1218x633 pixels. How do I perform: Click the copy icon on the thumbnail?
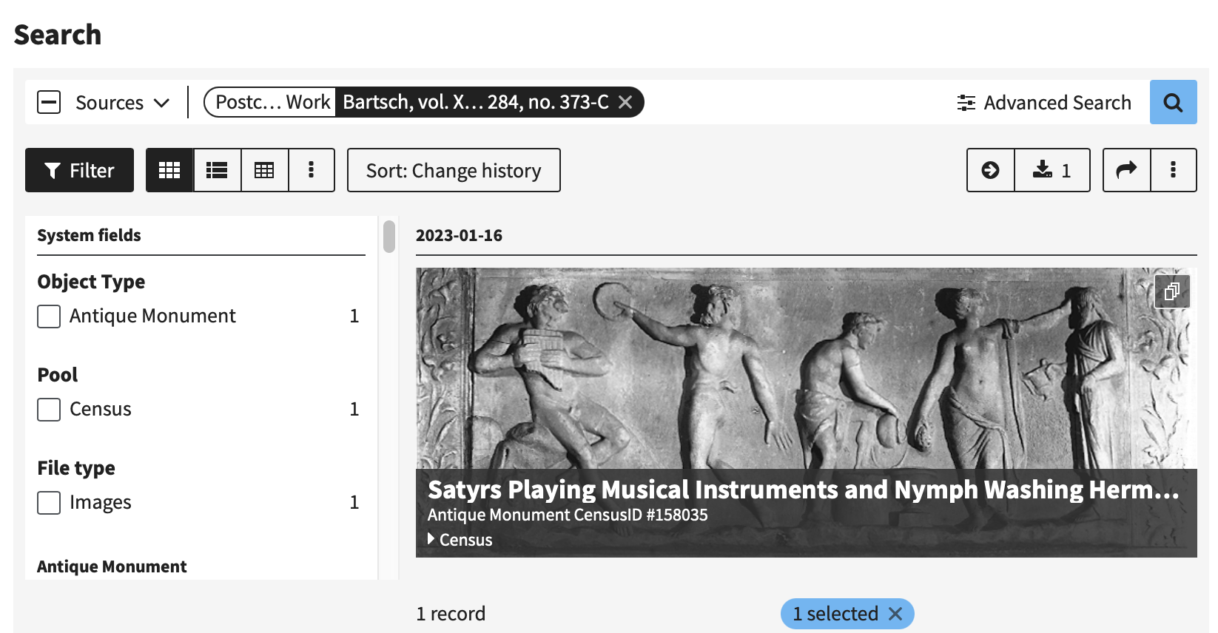(x=1172, y=291)
